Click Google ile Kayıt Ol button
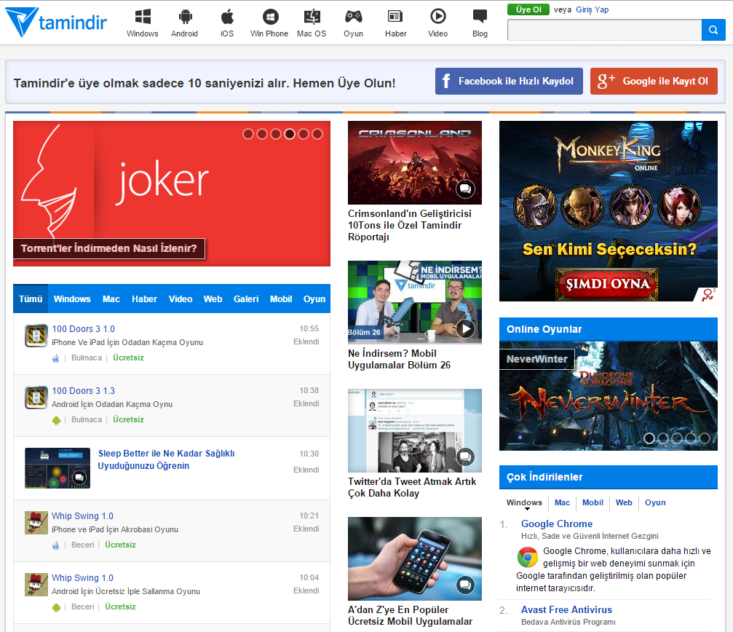 [x=654, y=82]
